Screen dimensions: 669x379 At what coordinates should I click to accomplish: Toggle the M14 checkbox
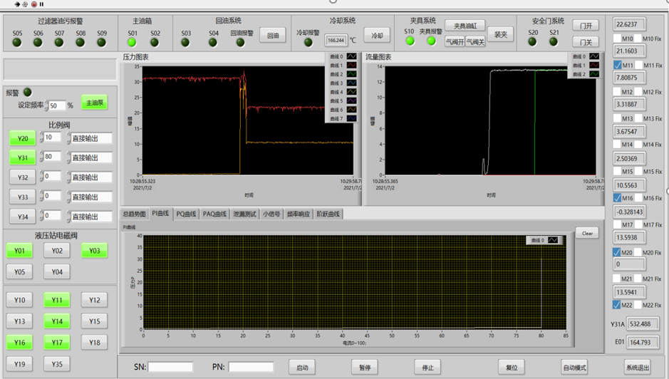point(617,145)
